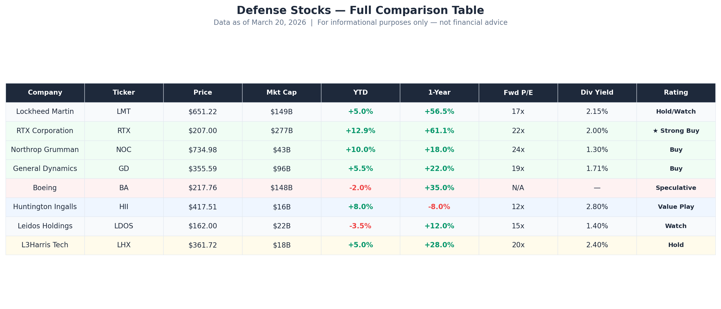Click the star icon beside Strong Buy

(655, 131)
